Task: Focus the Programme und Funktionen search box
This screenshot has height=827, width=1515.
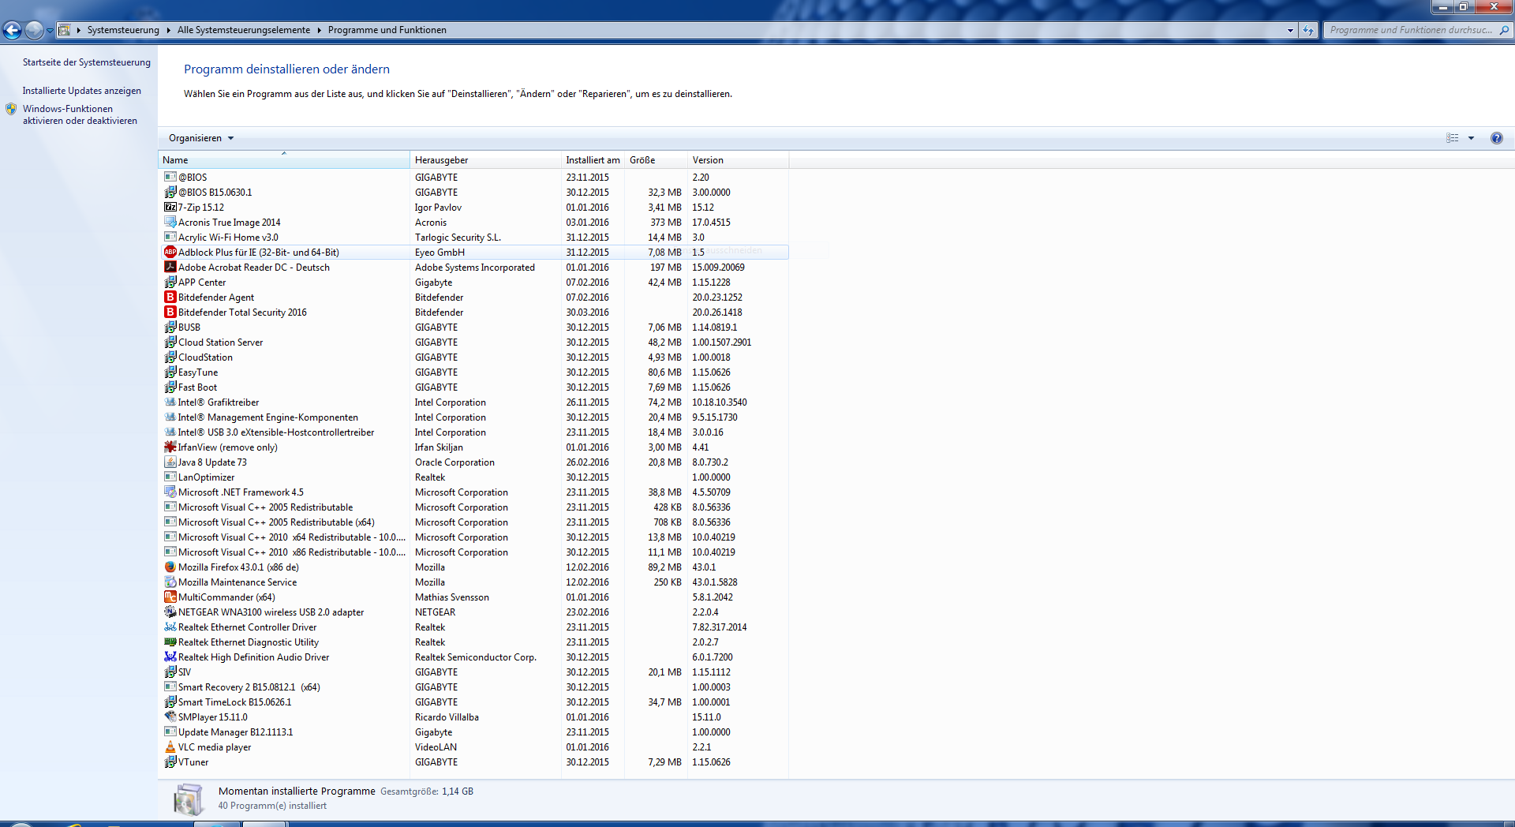Action: coord(1411,30)
